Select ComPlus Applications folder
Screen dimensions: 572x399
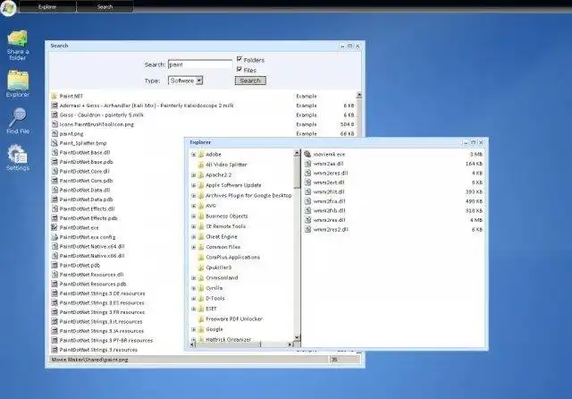pyautogui.click(x=232, y=257)
